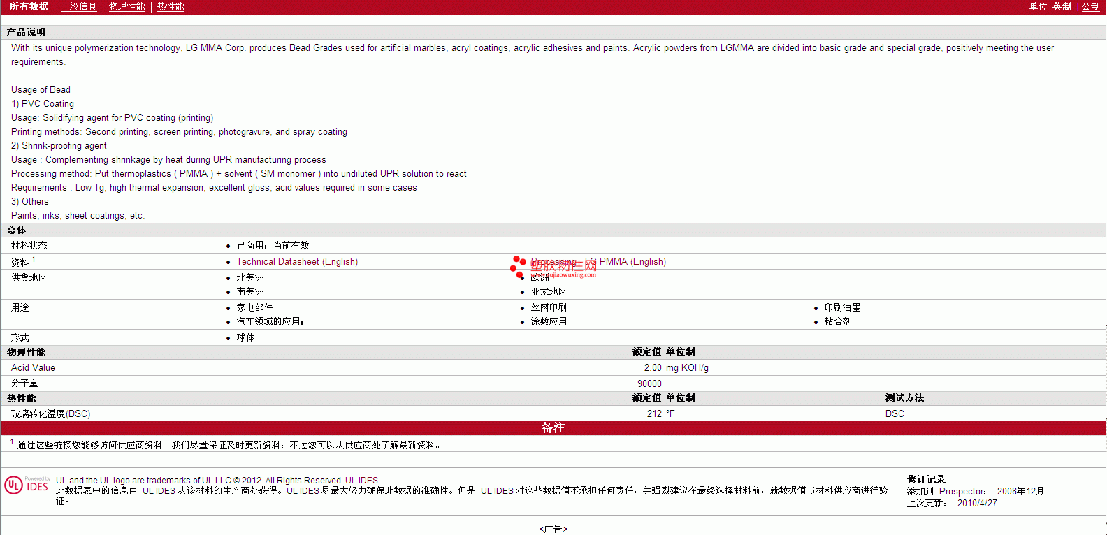
Task: Jump to 热性能 section
Action: point(171,7)
